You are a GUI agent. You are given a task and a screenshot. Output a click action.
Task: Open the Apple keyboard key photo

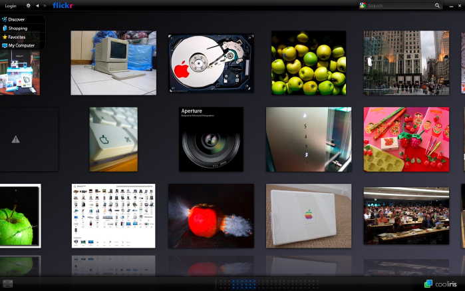(x=114, y=139)
